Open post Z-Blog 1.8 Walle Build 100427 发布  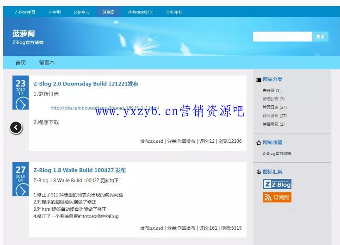point(80,170)
